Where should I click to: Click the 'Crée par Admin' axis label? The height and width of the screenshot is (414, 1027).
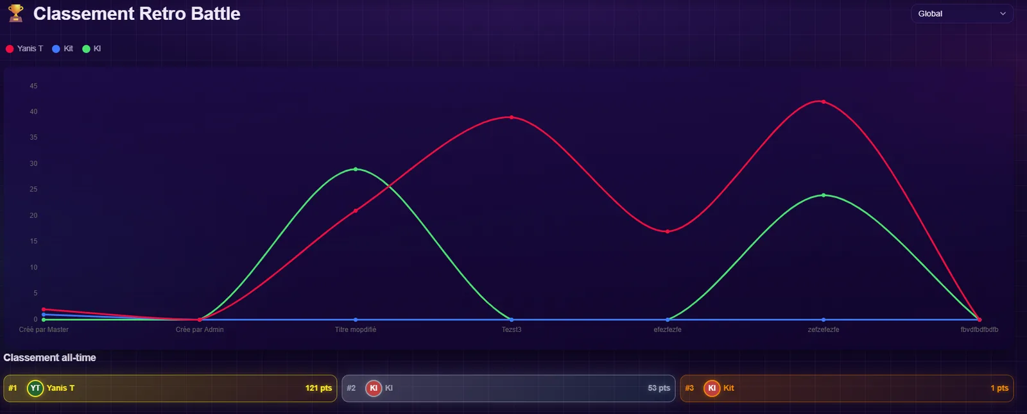(200, 329)
